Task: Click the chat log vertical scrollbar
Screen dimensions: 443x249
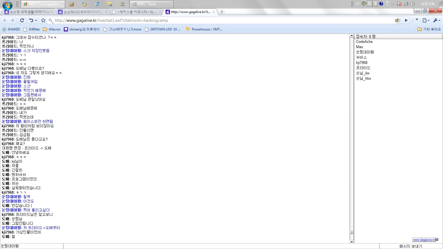Action: pyautogui.click(x=352, y=138)
